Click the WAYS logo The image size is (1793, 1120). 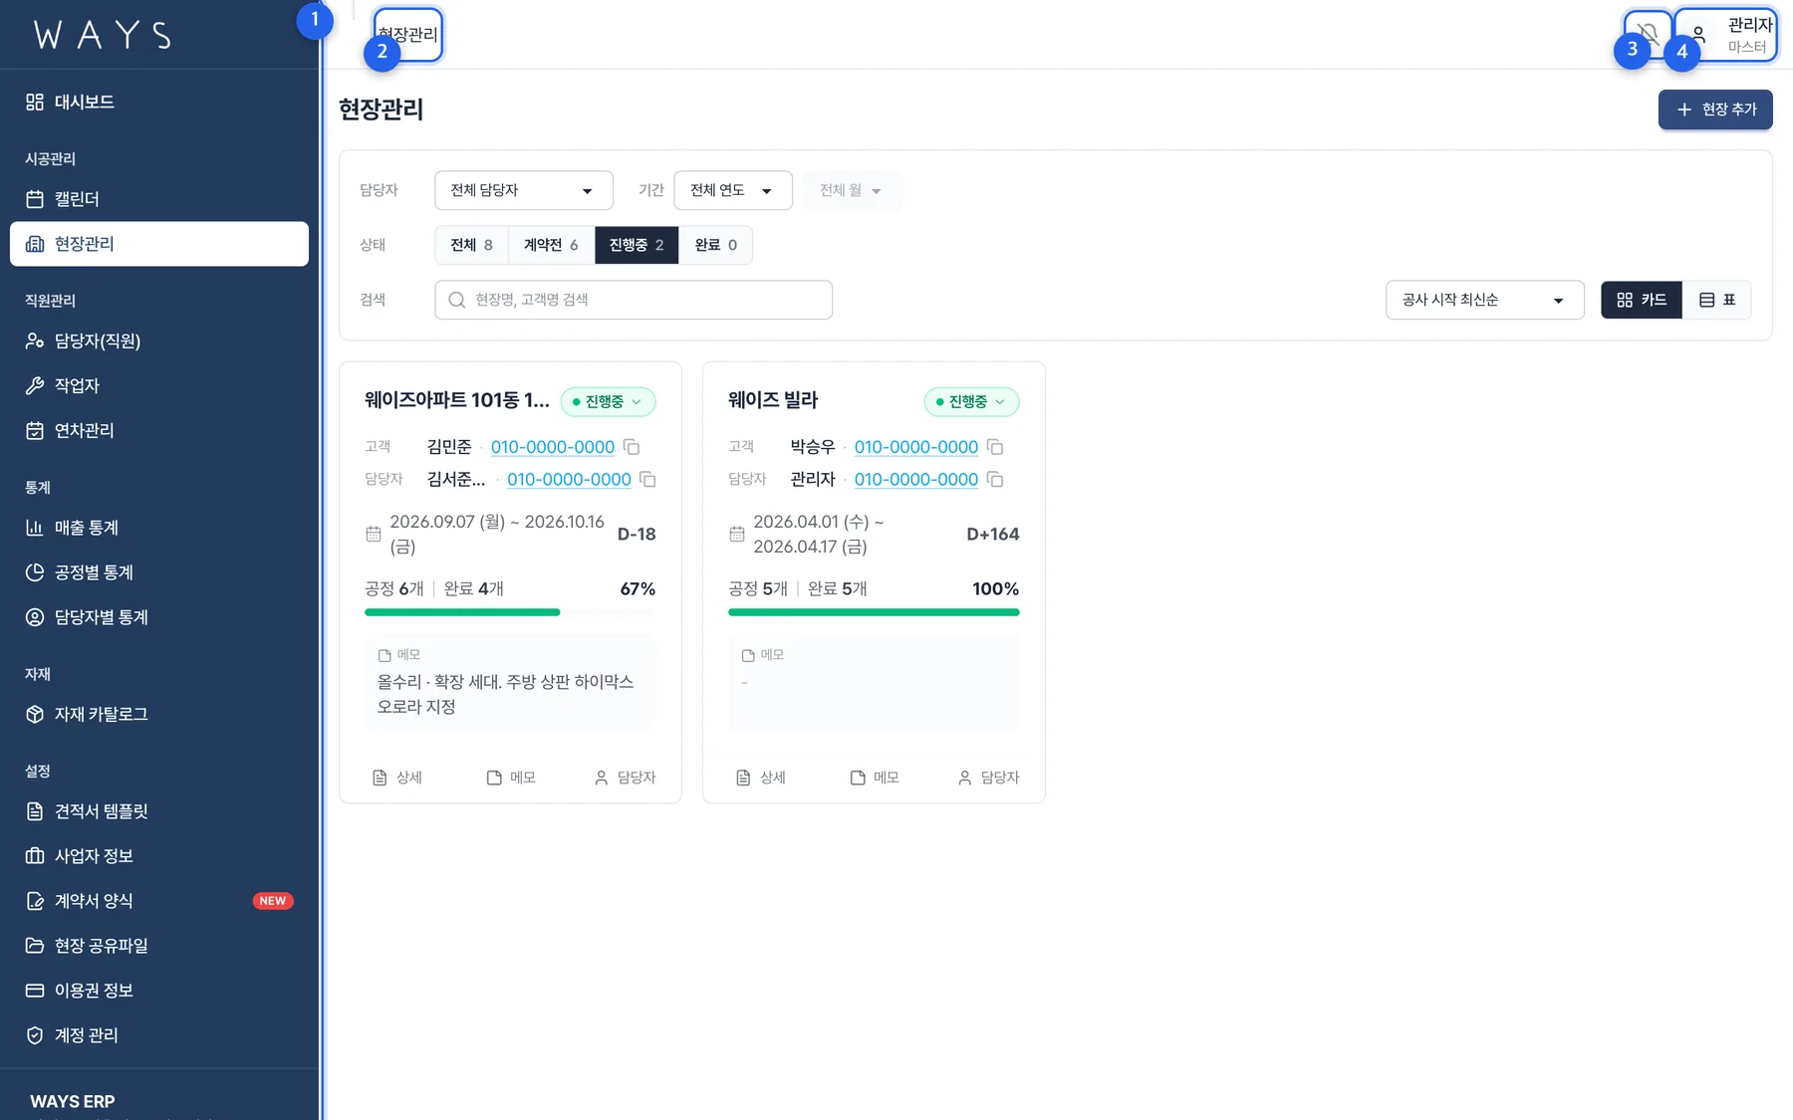103,35
